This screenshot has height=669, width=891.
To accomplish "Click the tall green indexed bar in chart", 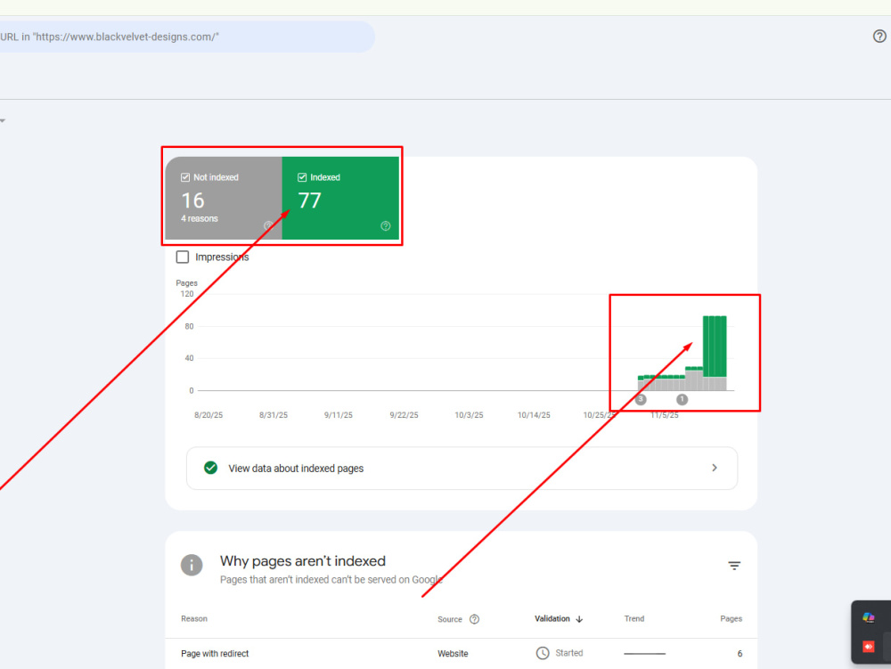I will pos(715,347).
